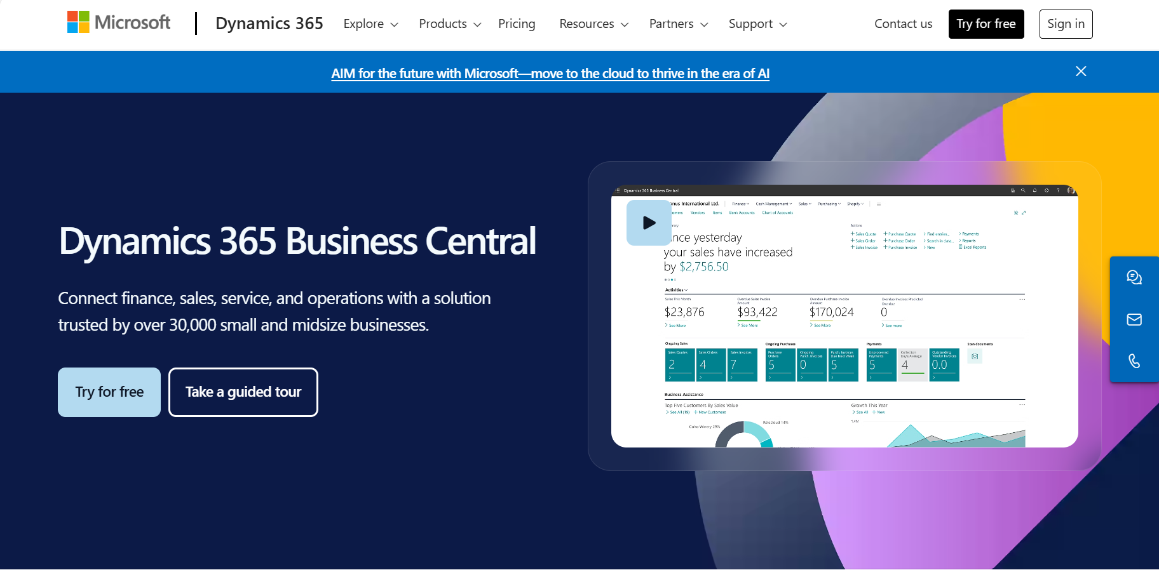The height and width of the screenshot is (570, 1159).
Task: Open the Partners dropdown
Action: (679, 24)
